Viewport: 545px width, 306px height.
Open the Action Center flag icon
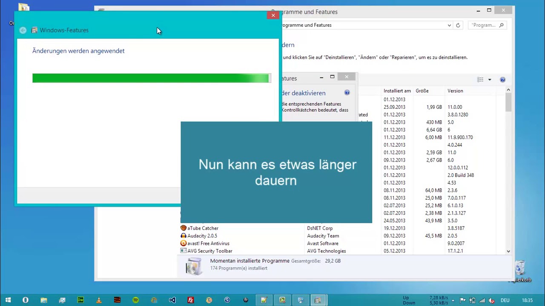[463, 300]
